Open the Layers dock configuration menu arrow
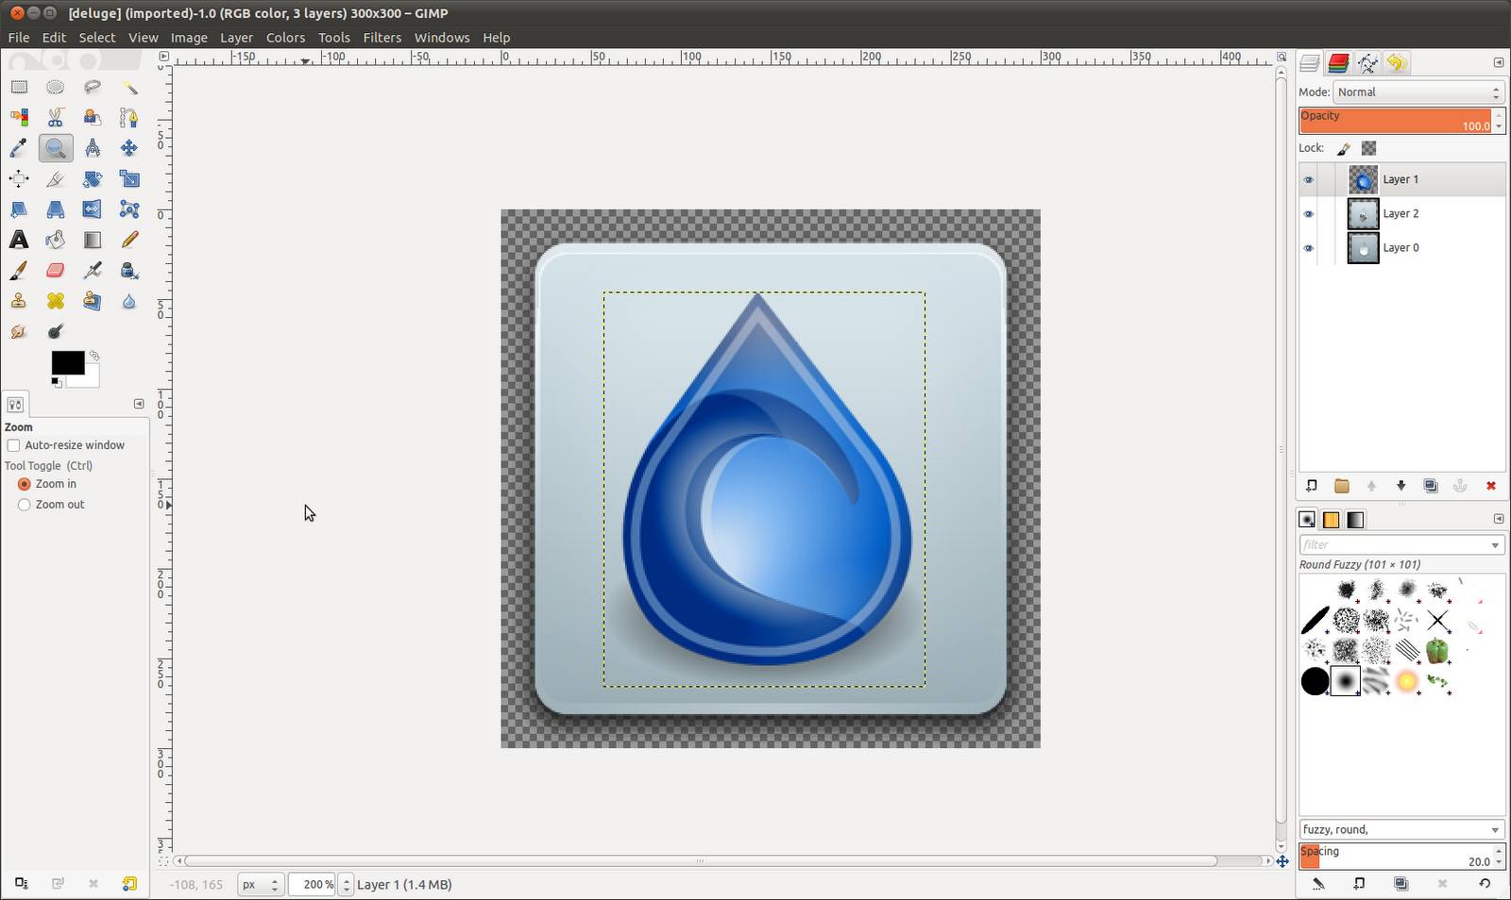This screenshot has height=900, width=1511. click(x=1499, y=63)
